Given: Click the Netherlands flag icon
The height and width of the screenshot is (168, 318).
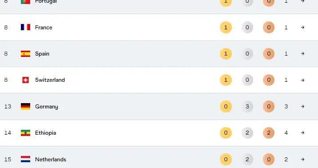Looking at the screenshot, I should pyautogui.click(x=26, y=159).
